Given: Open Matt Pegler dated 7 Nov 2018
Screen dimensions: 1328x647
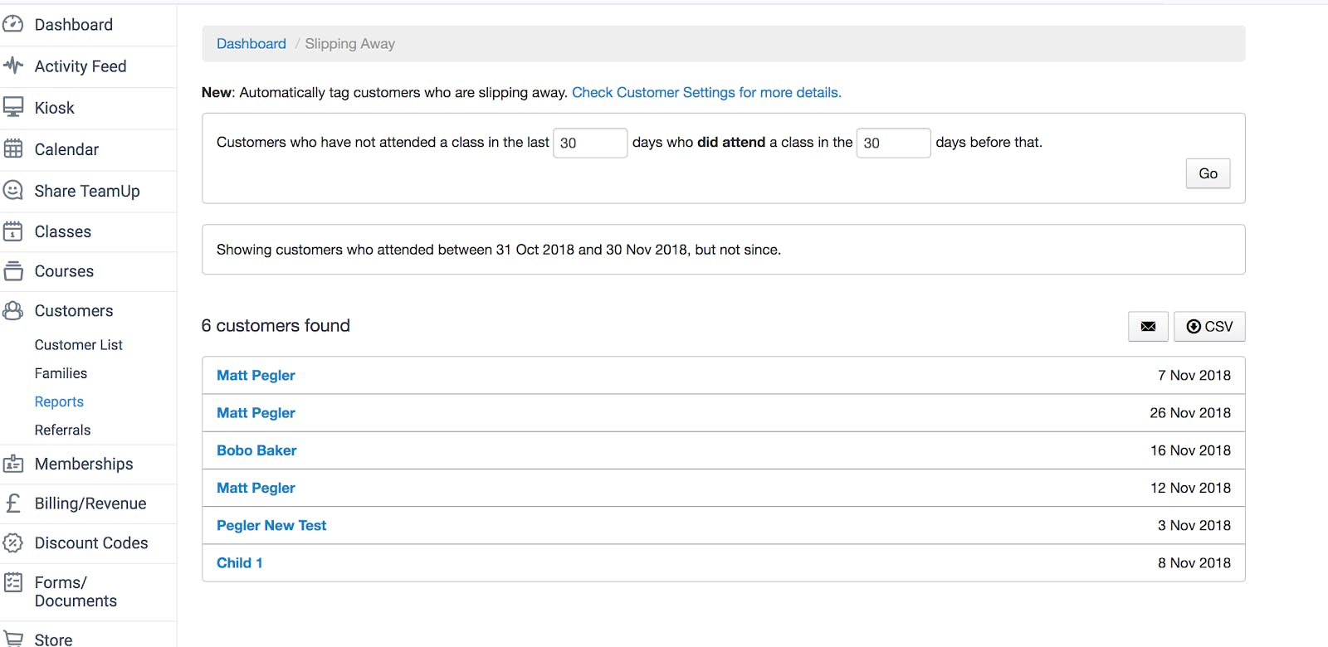Looking at the screenshot, I should pyautogui.click(x=256, y=375).
